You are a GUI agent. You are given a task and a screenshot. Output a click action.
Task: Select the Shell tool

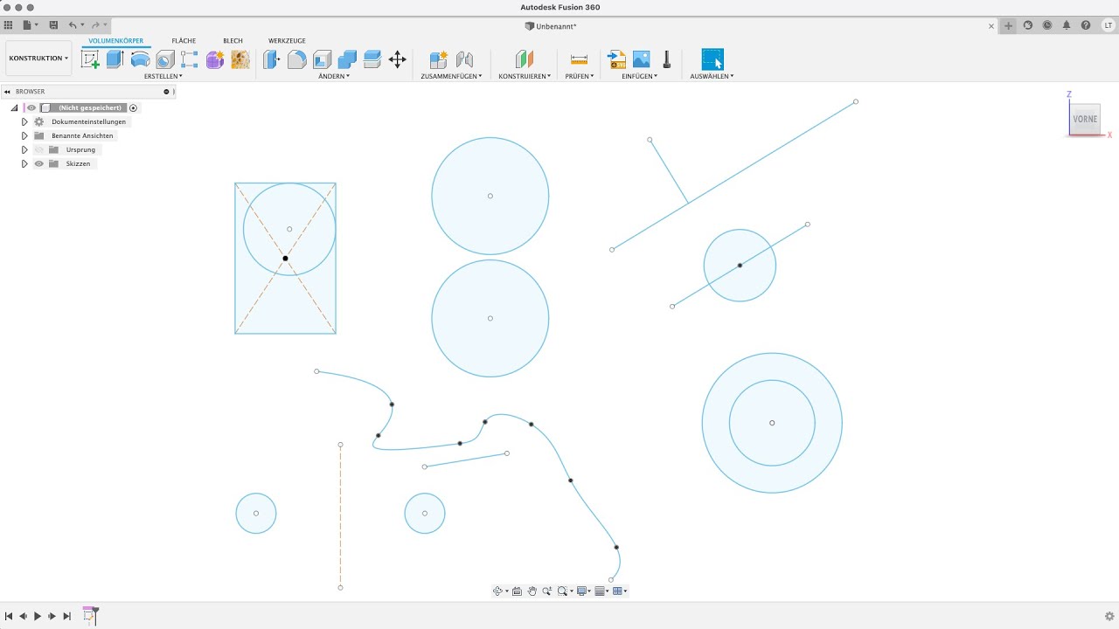[322, 59]
